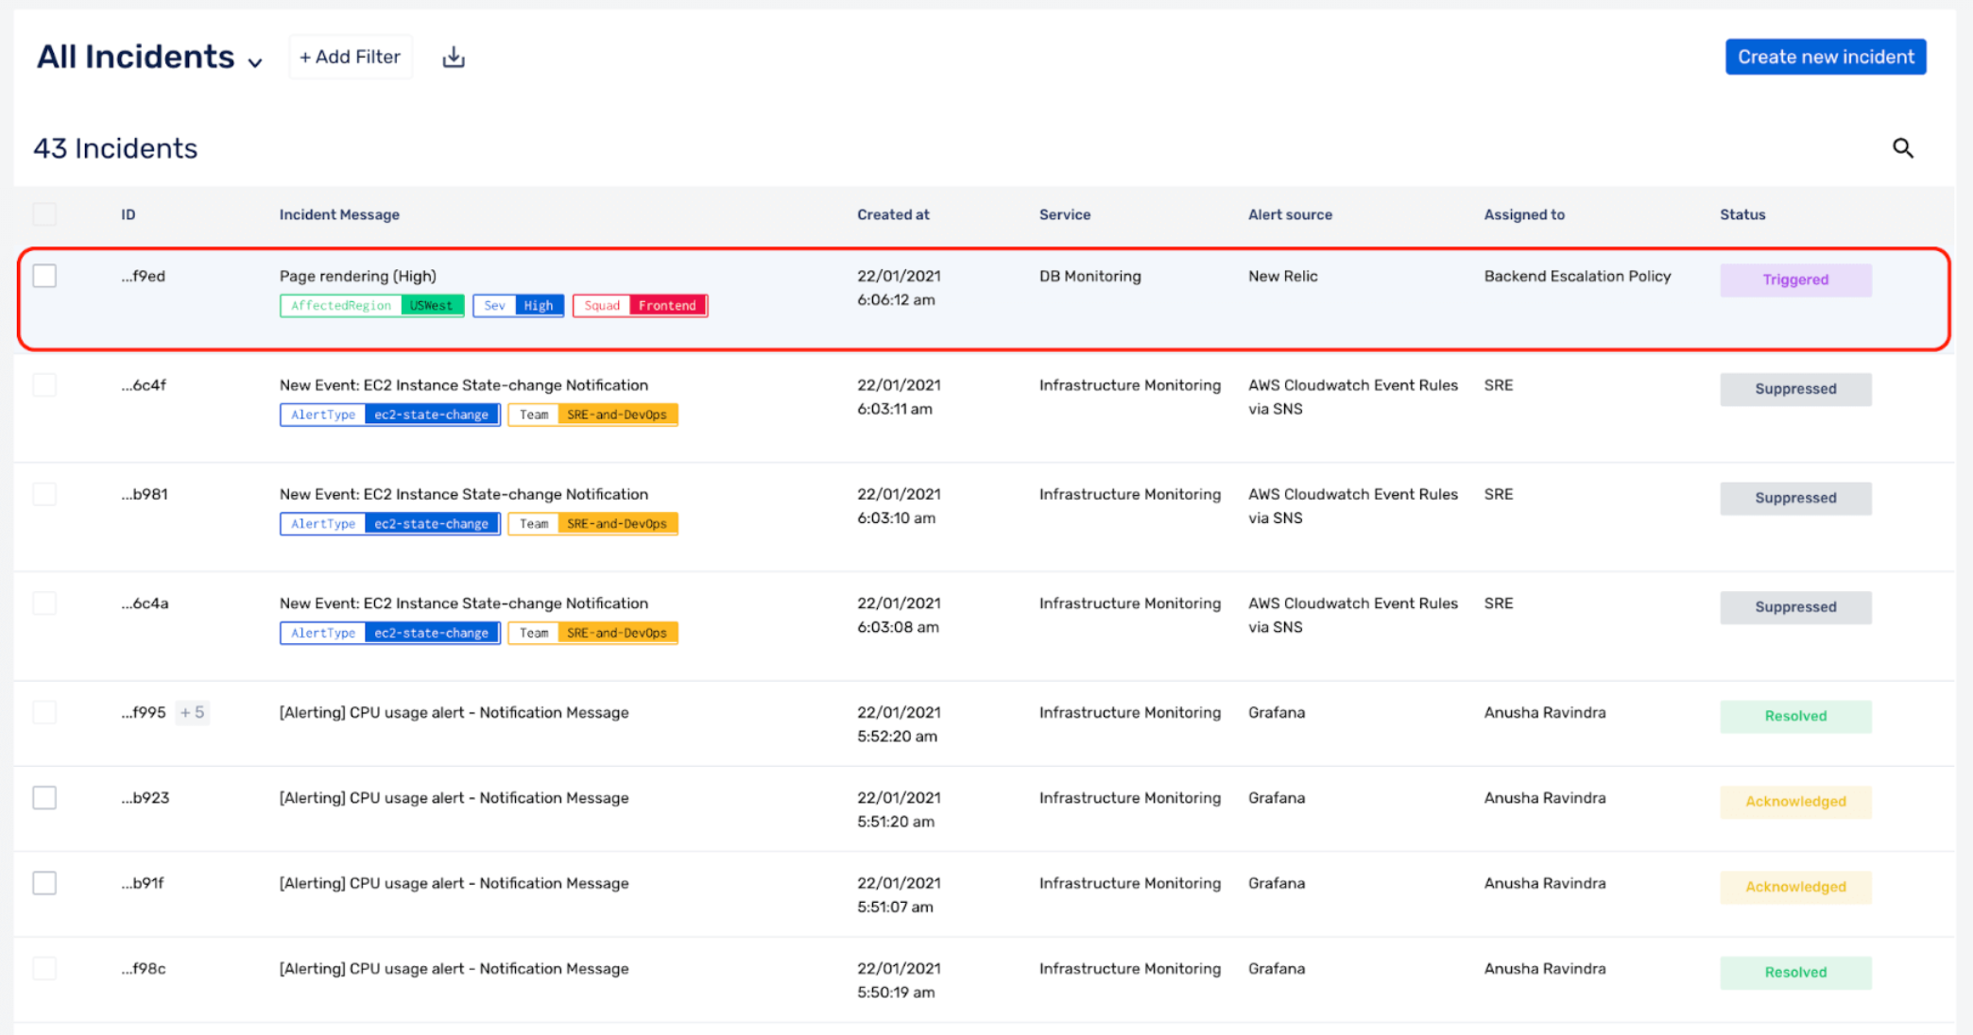This screenshot has width=1973, height=1035.
Task: Click the +5 grouped badge next to f995
Action: (193, 713)
